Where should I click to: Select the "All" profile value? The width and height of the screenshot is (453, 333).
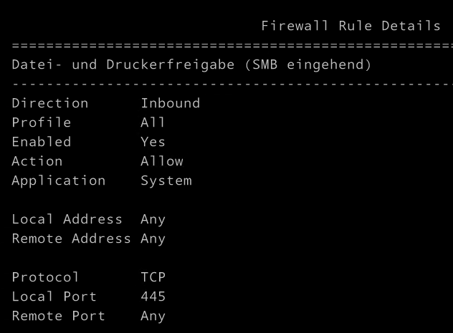tap(153, 122)
